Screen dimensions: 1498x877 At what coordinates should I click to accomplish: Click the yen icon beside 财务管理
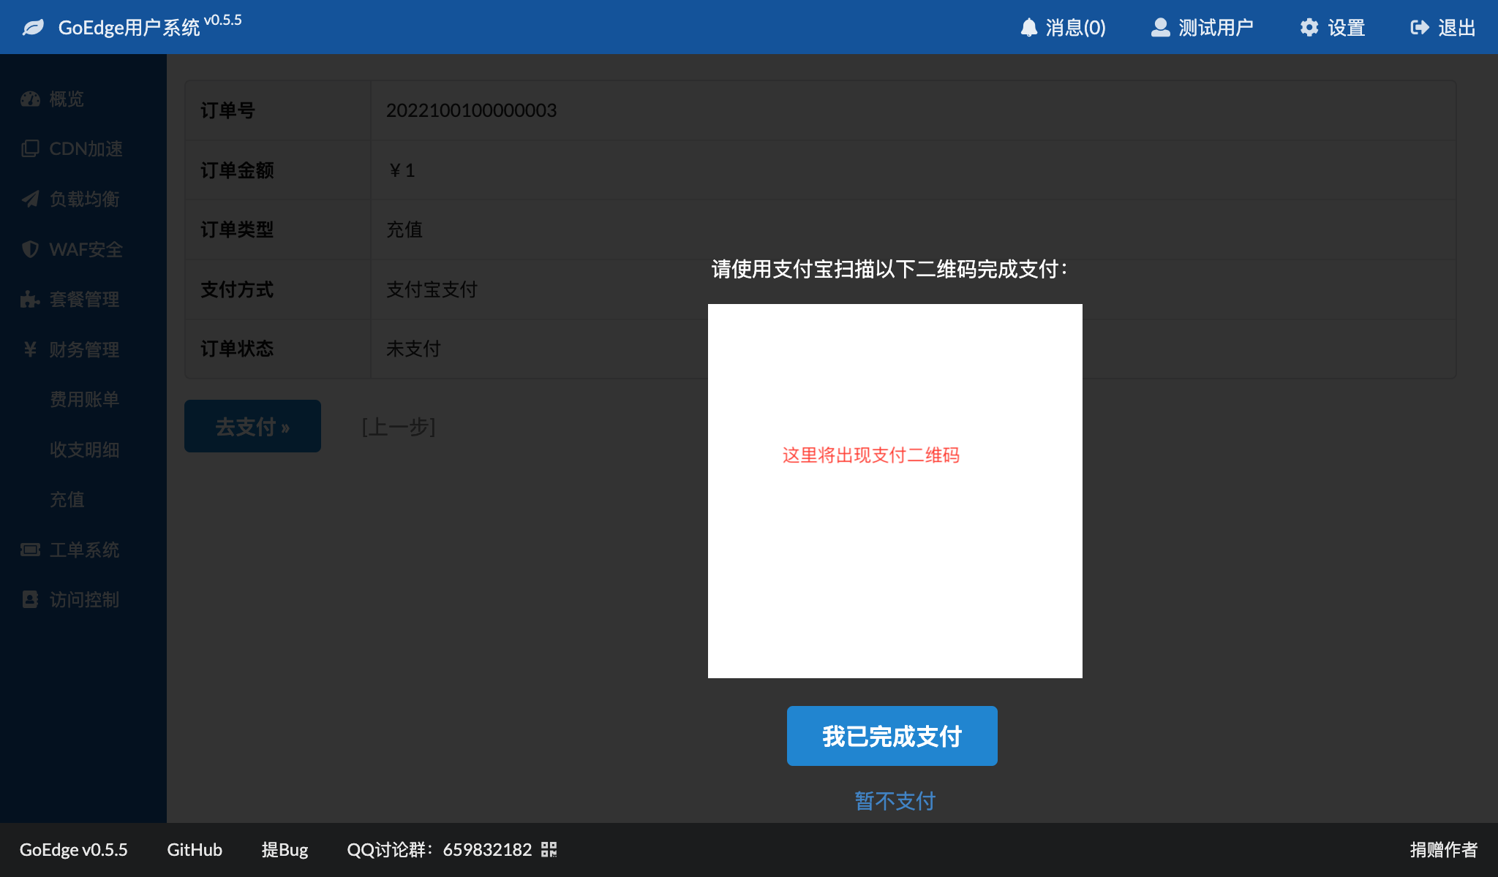point(30,349)
